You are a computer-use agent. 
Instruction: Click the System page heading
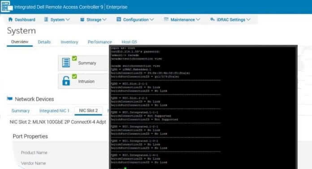point(22,31)
